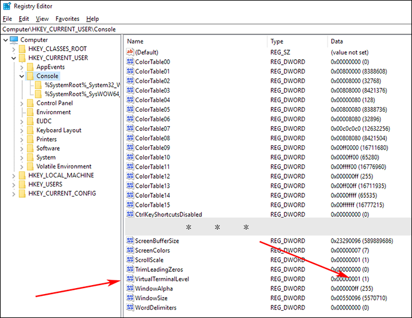
Task: Expand the HKEY_CLASSES_ROOT node
Action: tap(14, 49)
